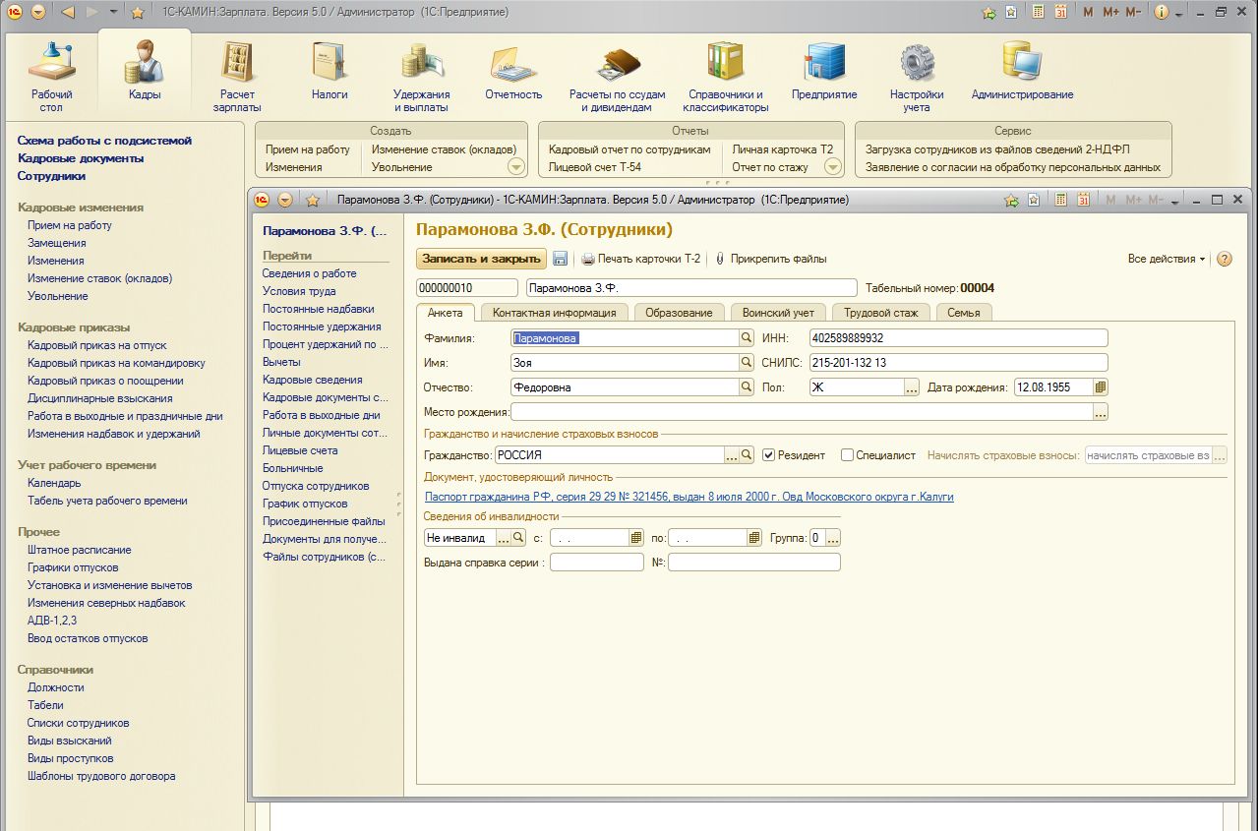Switch to the Трудовой стаж tab

point(880,313)
